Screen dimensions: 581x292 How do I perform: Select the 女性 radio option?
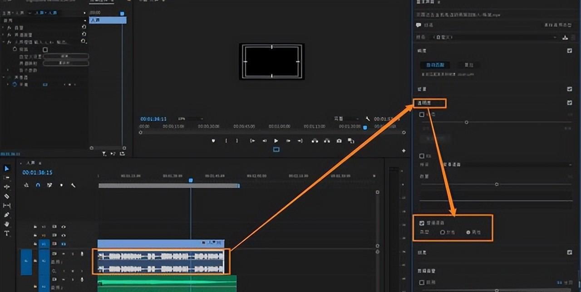point(443,232)
